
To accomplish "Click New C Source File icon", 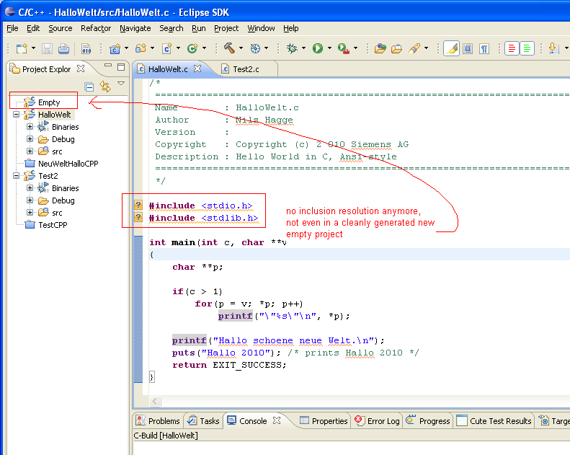I will coord(167,48).
